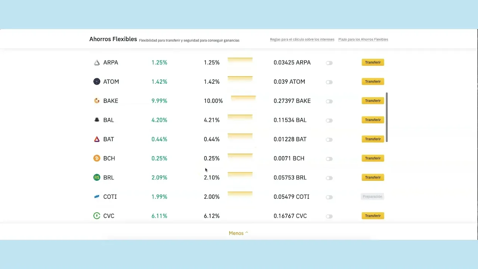Click the BAKE coin icon
This screenshot has height=269, width=478.
tap(97, 101)
